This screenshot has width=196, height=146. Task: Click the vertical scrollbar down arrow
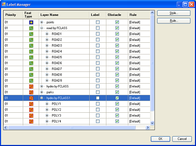[x=152, y=123]
